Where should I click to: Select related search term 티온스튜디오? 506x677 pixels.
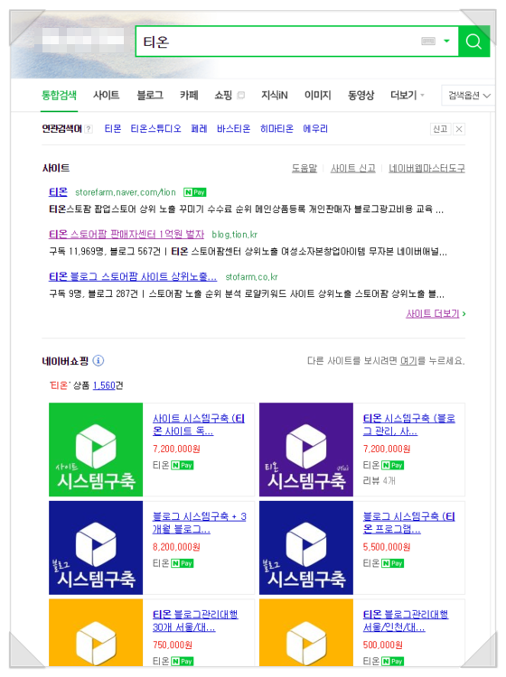tap(156, 129)
